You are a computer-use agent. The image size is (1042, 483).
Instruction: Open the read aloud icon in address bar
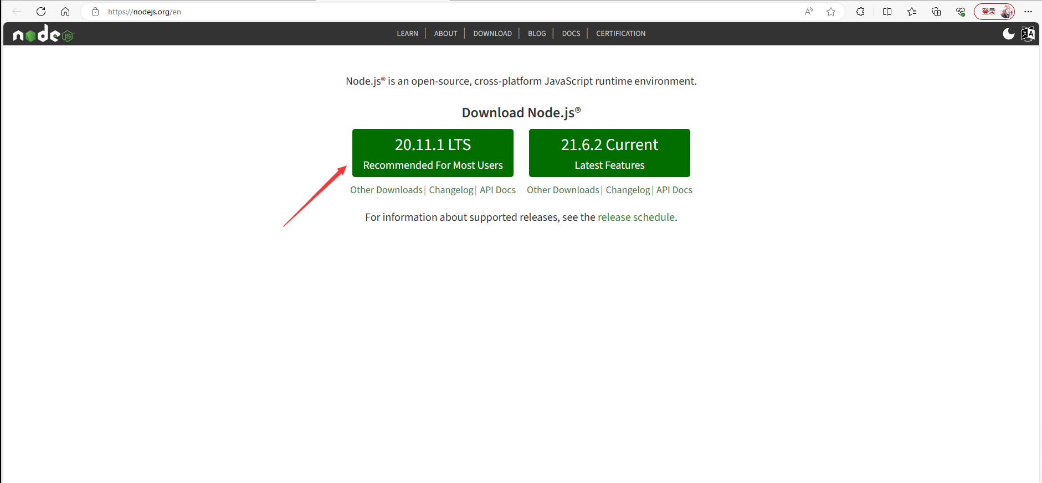tap(809, 12)
